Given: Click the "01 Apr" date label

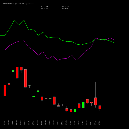Looking at the screenshot, I should click(x=70, y=123).
